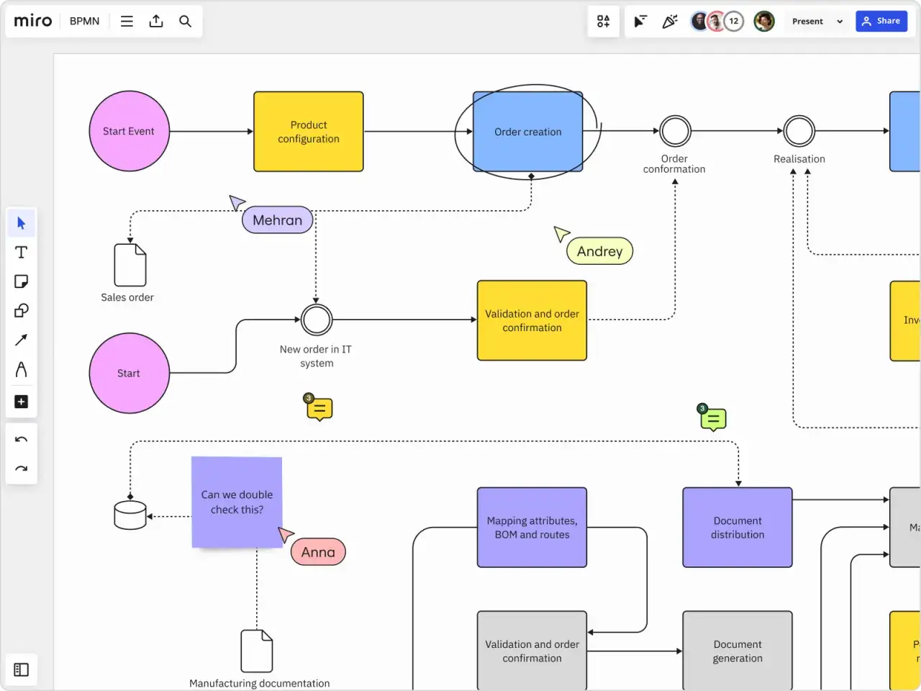This screenshot has height=691, width=921.
Task: Select the Text tool
Action: click(x=21, y=253)
